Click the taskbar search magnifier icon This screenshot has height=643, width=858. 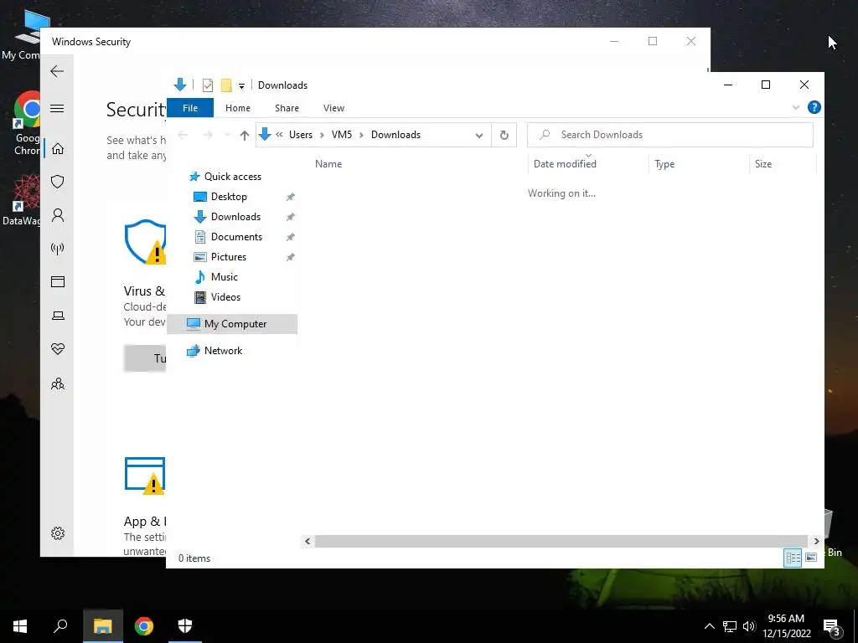pos(60,626)
